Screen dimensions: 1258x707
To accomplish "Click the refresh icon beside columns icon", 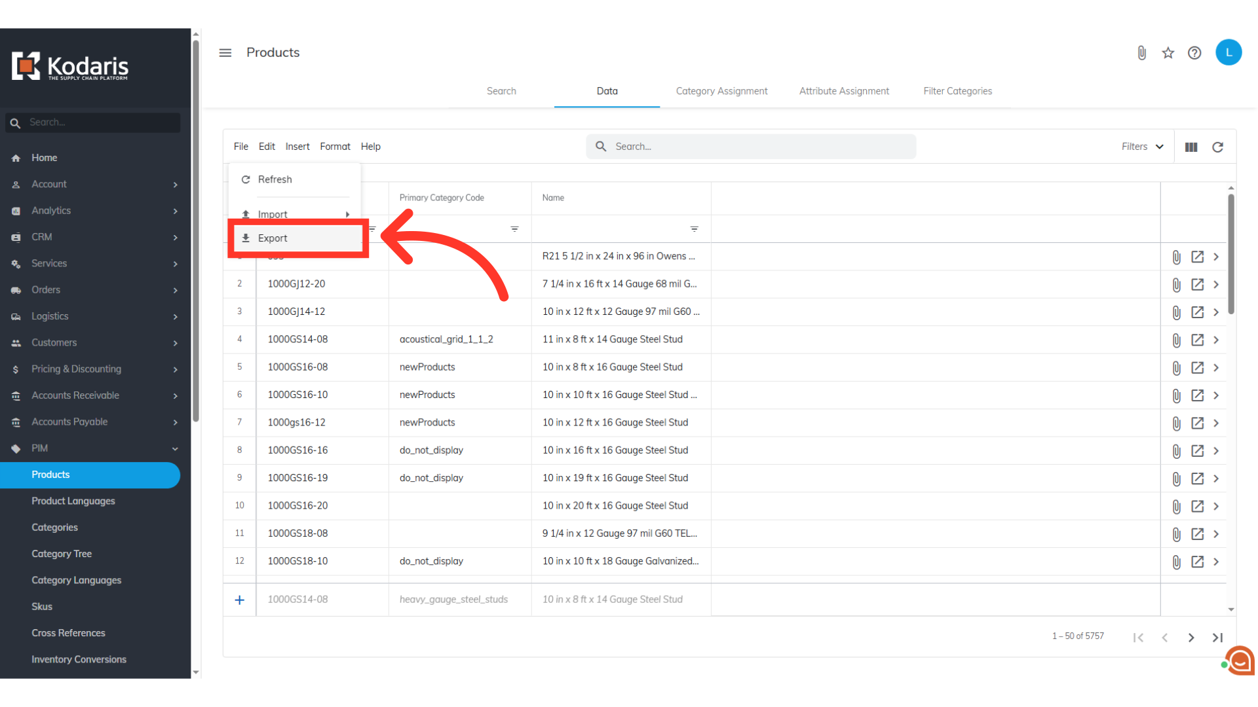I will pyautogui.click(x=1217, y=147).
